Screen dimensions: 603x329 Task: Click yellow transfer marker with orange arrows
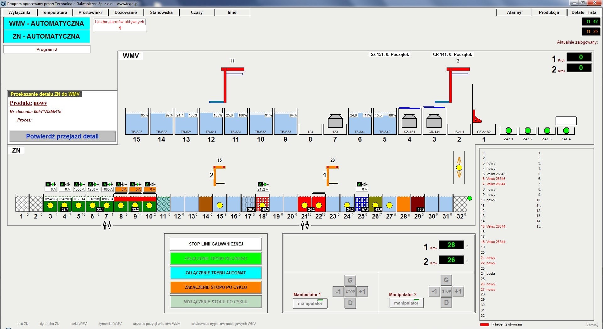tap(459, 168)
